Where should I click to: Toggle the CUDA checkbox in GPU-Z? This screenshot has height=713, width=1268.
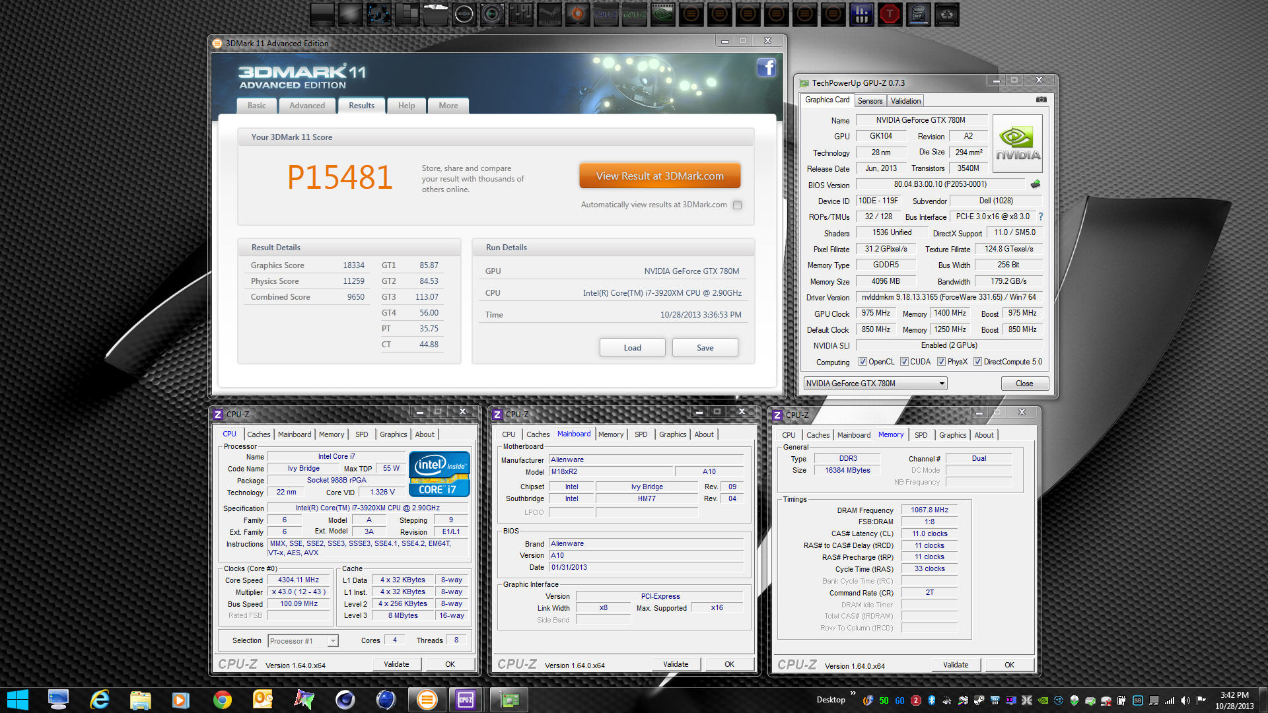pos(904,362)
